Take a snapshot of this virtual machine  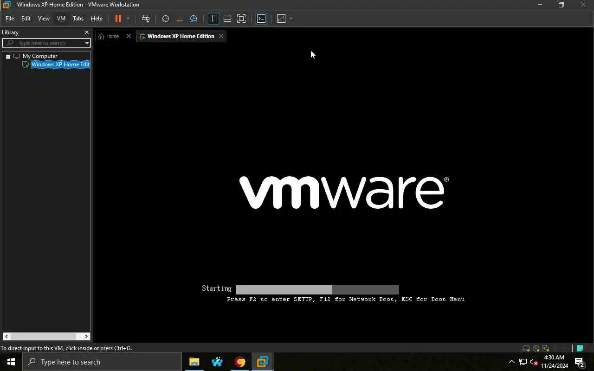[166, 19]
